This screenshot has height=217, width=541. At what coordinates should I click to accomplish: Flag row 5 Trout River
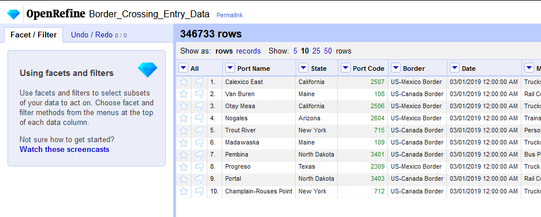199,130
